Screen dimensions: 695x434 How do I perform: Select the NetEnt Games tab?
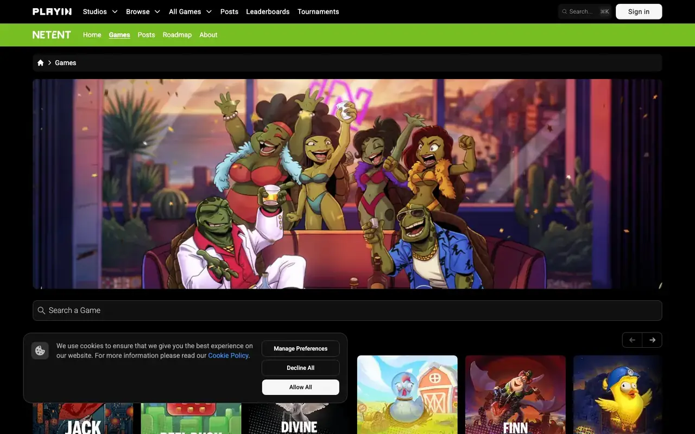click(119, 35)
